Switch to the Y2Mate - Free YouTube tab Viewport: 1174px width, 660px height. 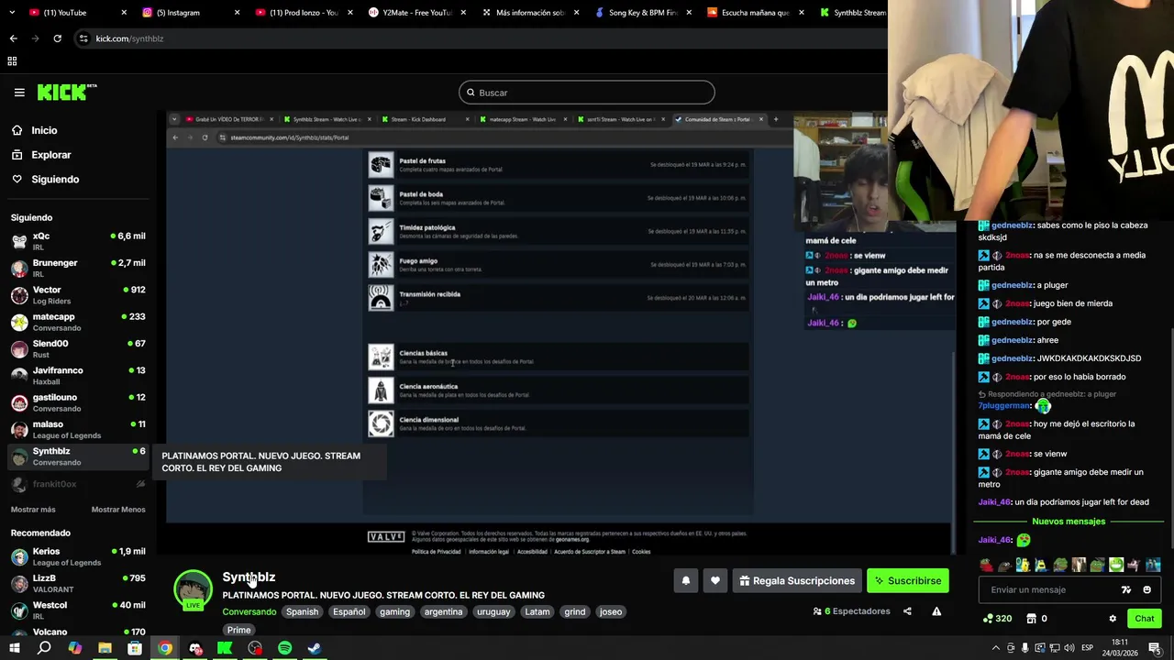[x=417, y=13]
